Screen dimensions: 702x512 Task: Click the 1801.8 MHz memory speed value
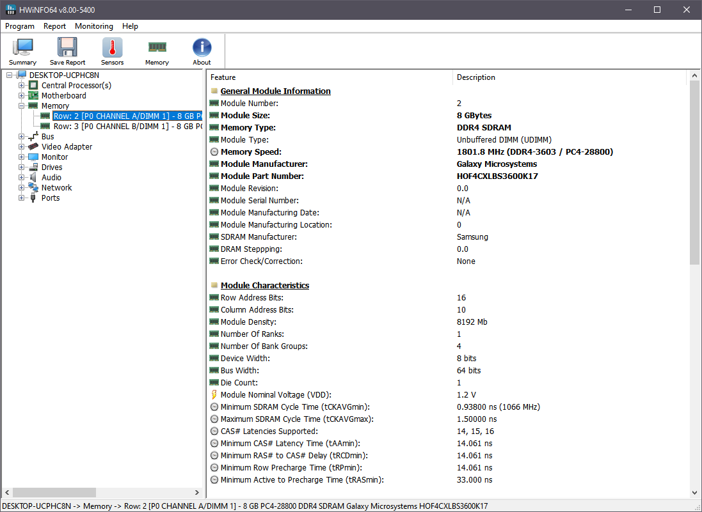click(535, 152)
